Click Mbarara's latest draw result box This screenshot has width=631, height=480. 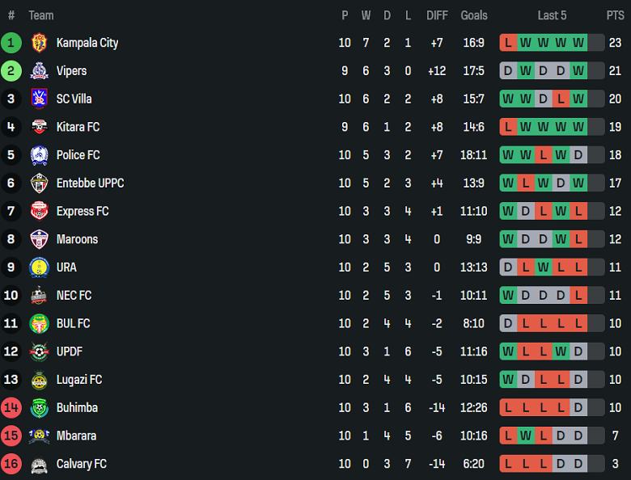[578, 436]
